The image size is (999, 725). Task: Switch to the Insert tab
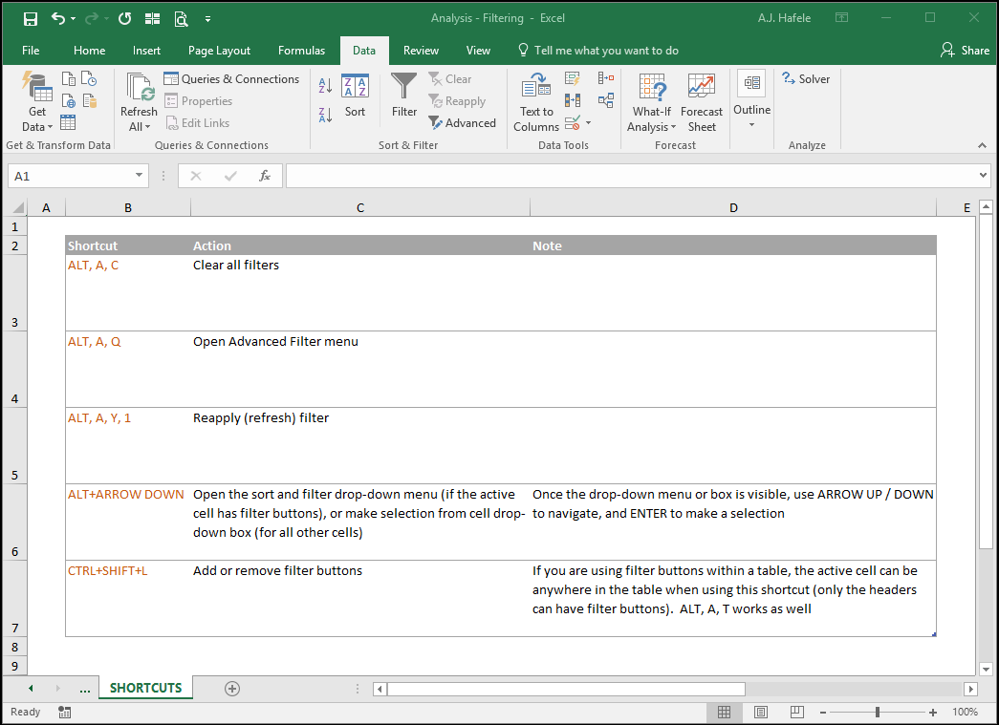click(146, 51)
